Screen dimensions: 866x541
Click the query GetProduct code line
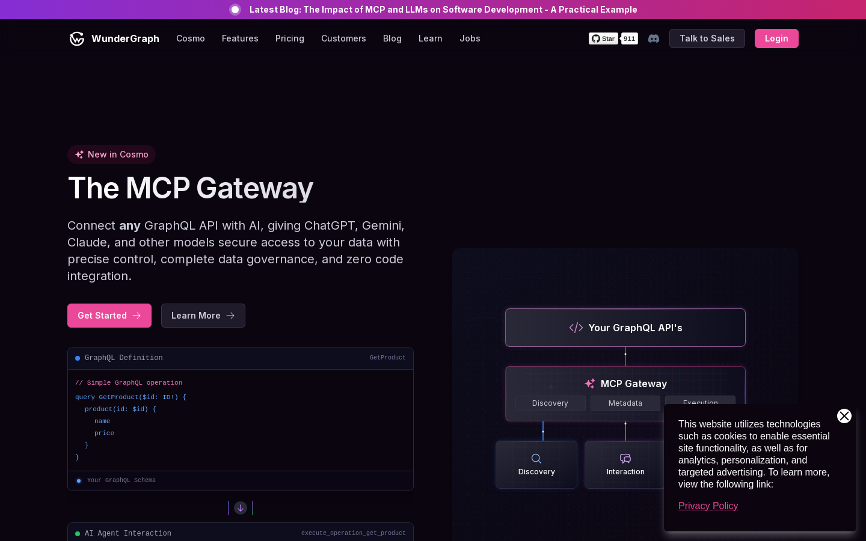click(131, 397)
